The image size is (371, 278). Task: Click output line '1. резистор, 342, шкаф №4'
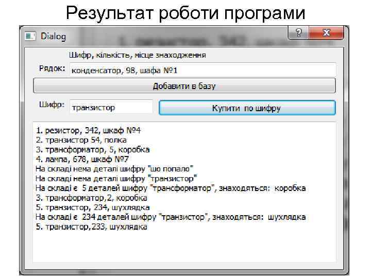[x=88, y=130]
